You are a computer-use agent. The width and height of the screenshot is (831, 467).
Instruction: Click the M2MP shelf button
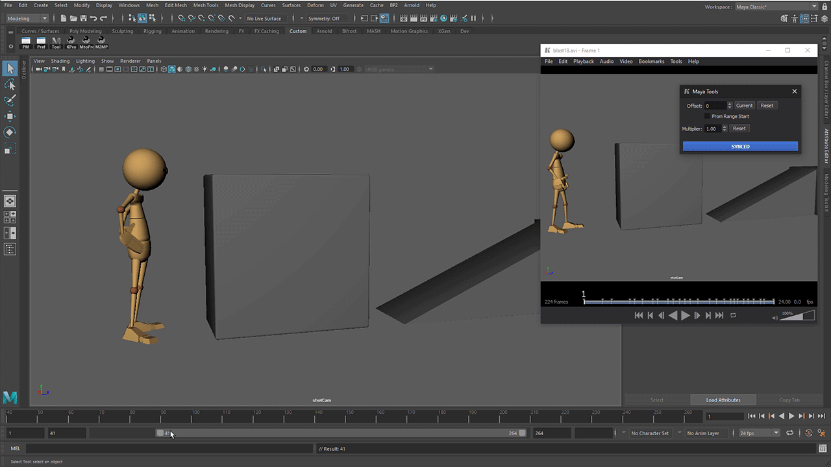pos(101,43)
